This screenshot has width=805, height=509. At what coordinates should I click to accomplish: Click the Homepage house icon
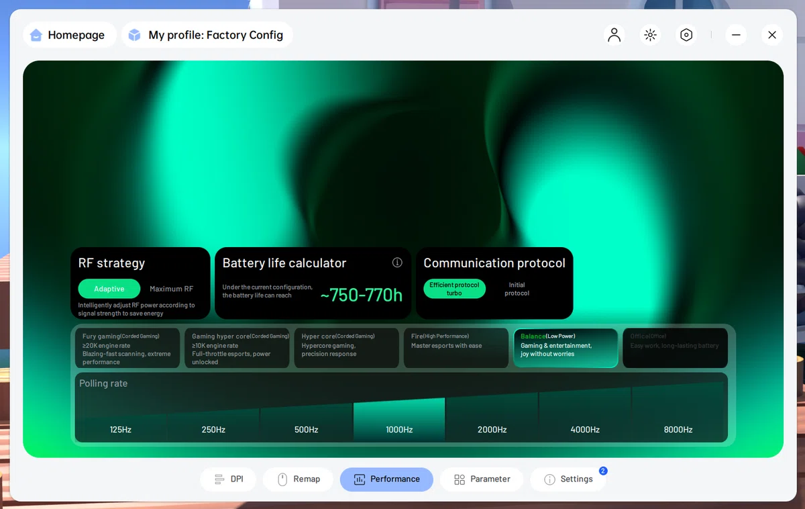[36, 35]
